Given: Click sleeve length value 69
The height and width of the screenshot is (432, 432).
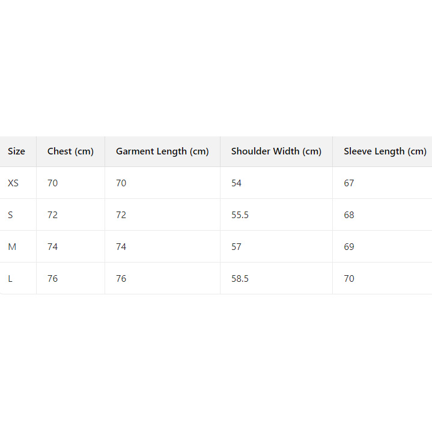Looking at the screenshot, I should [x=349, y=247].
